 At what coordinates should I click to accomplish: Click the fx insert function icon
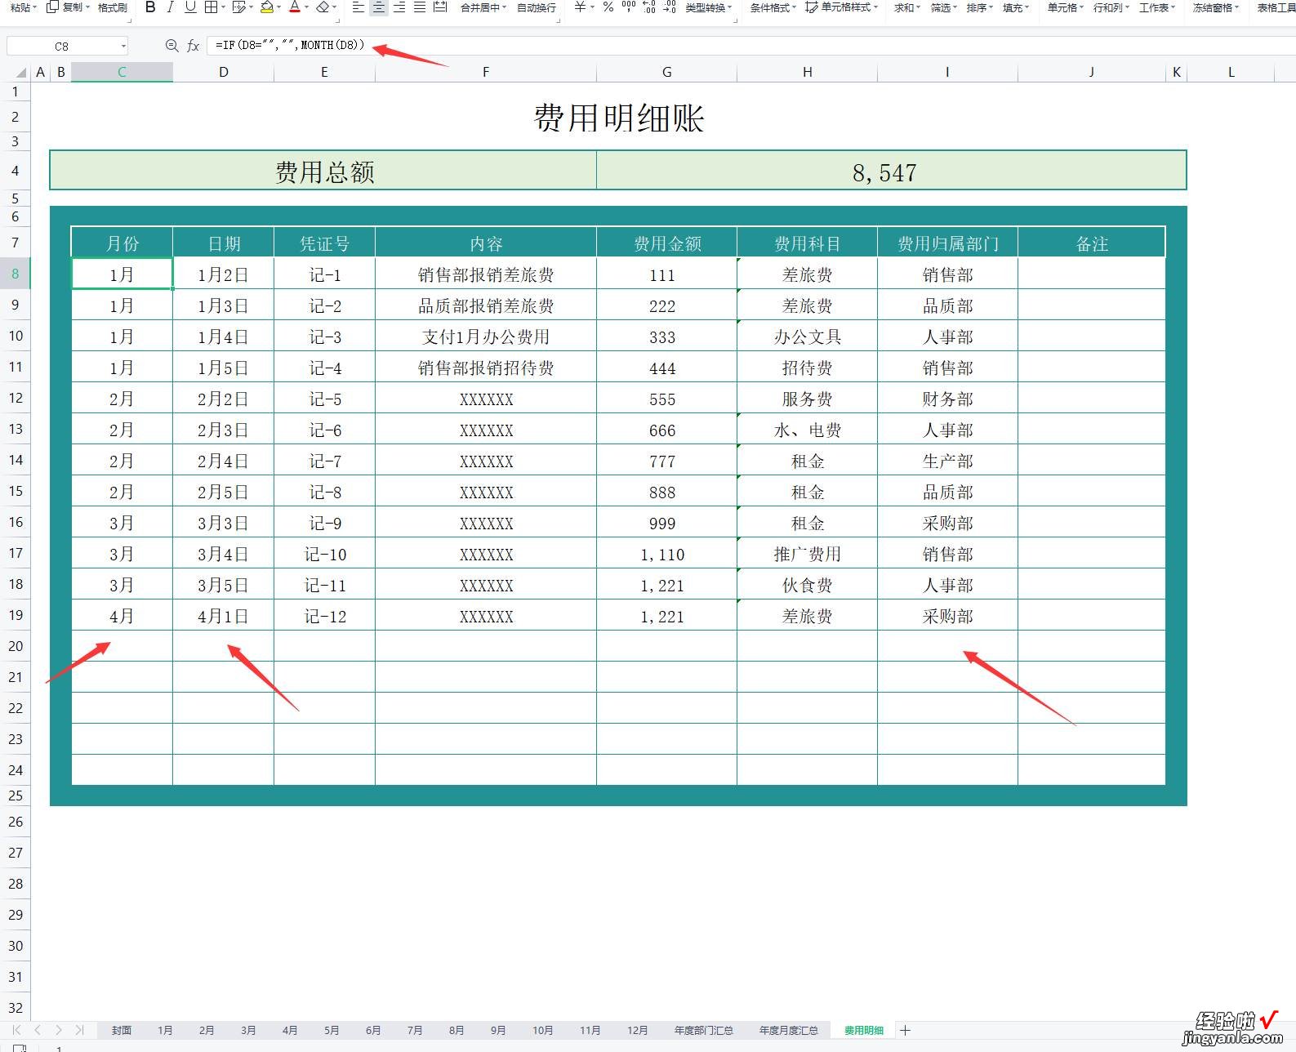click(x=194, y=46)
